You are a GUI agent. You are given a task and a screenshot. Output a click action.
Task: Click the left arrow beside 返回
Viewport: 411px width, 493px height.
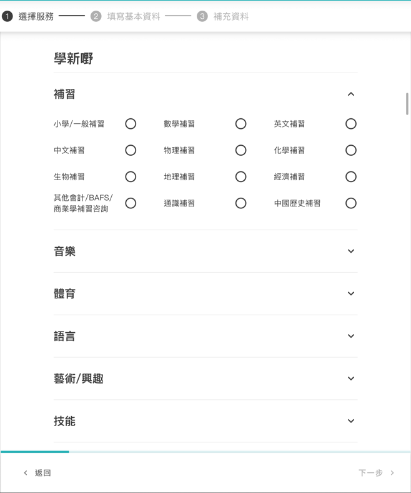[26, 472]
